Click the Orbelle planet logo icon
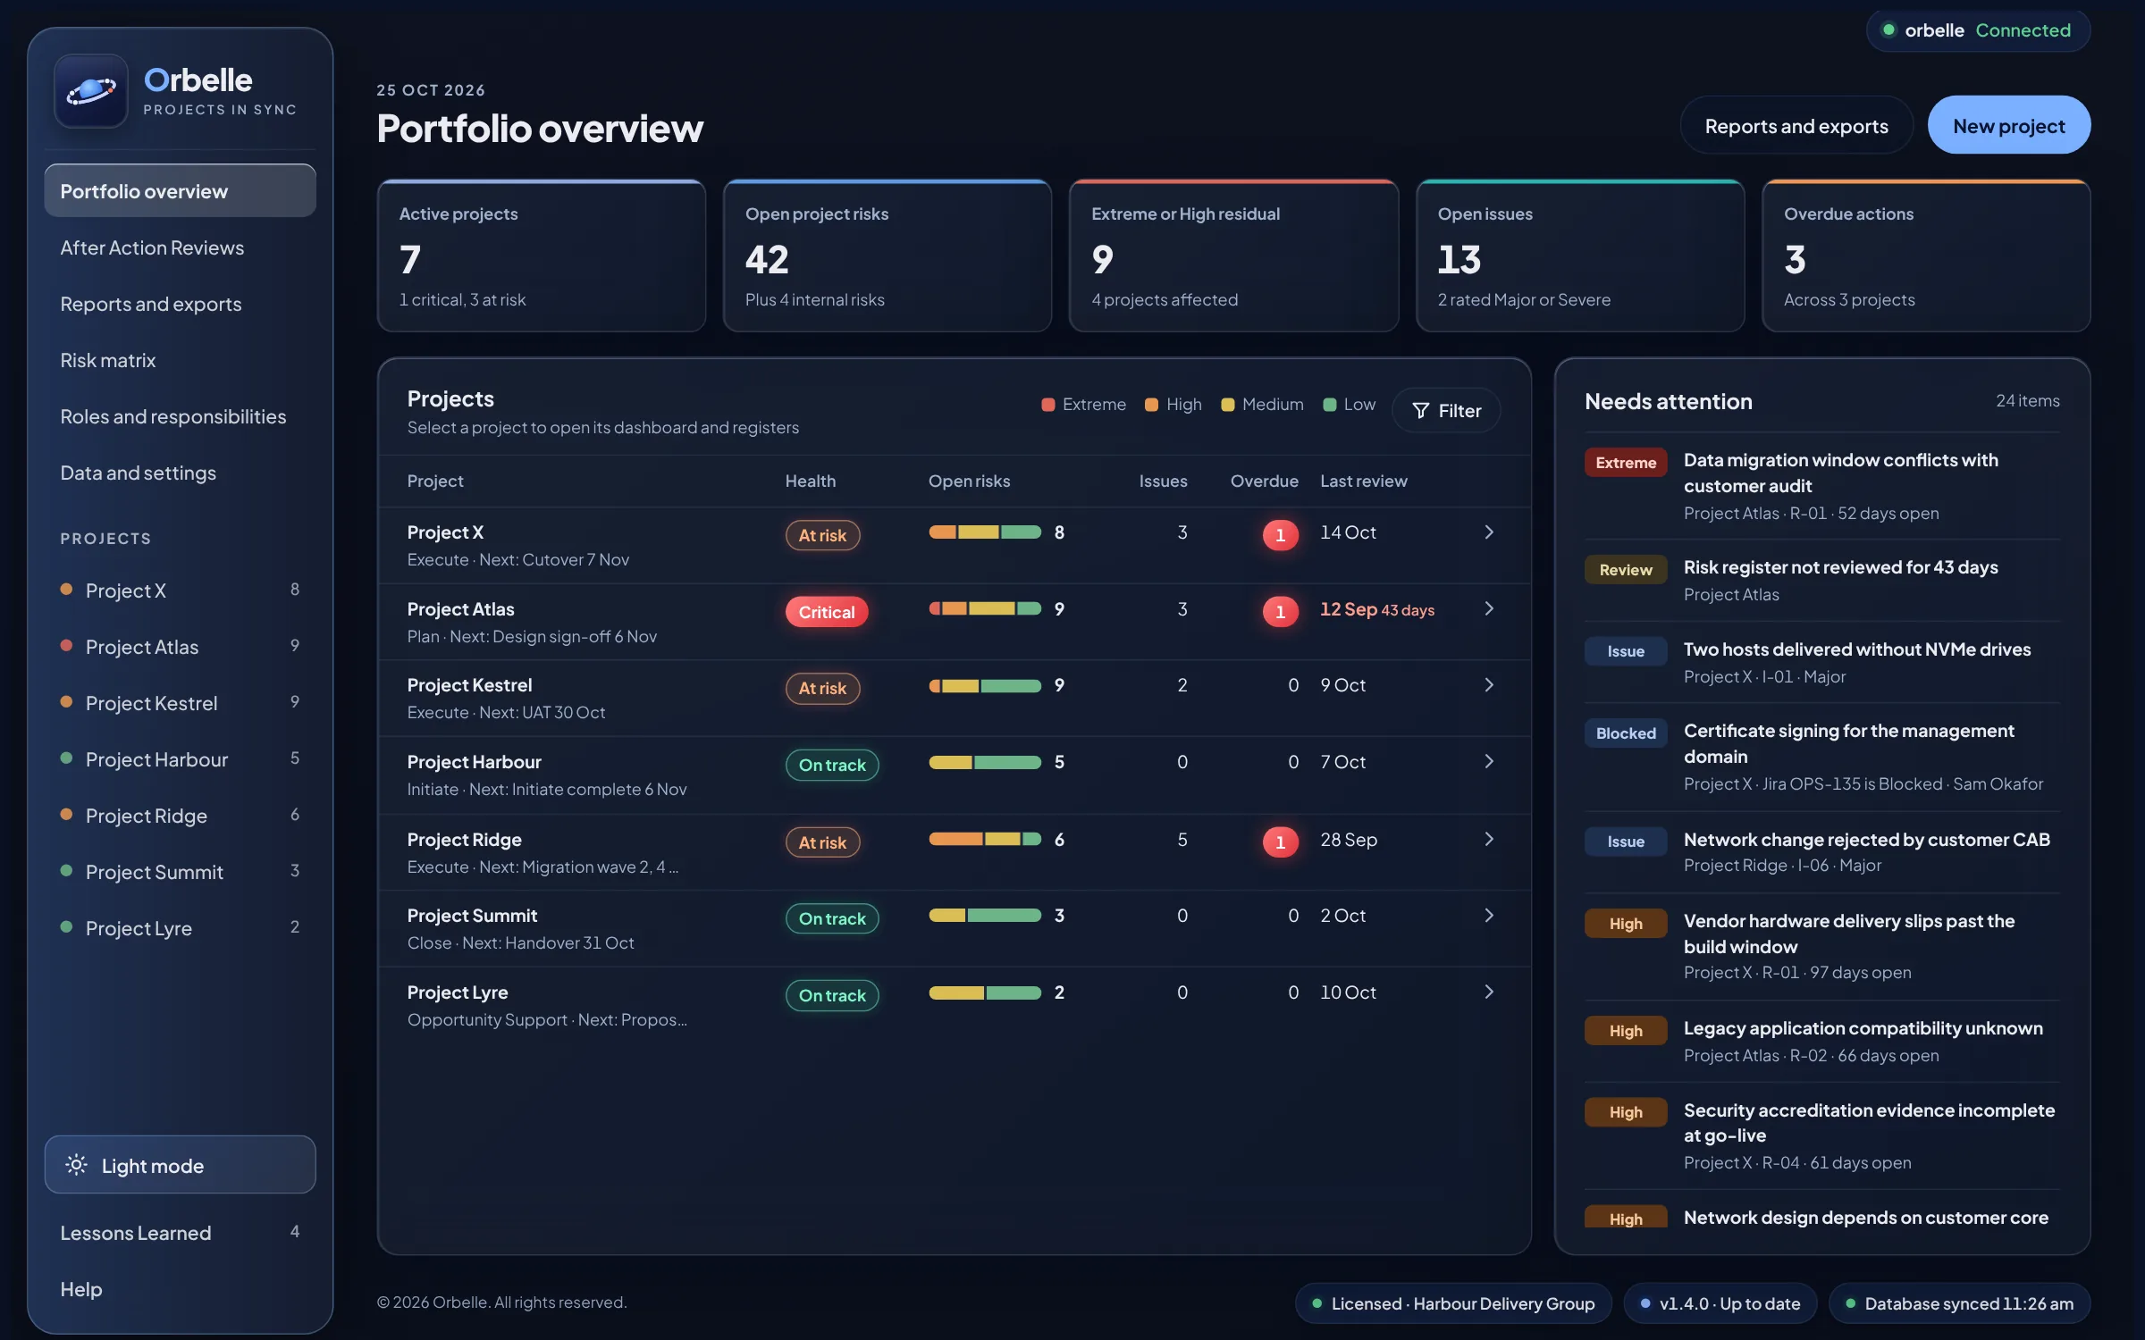Screen dimensions: 2145x1340 tap(91, 91)
